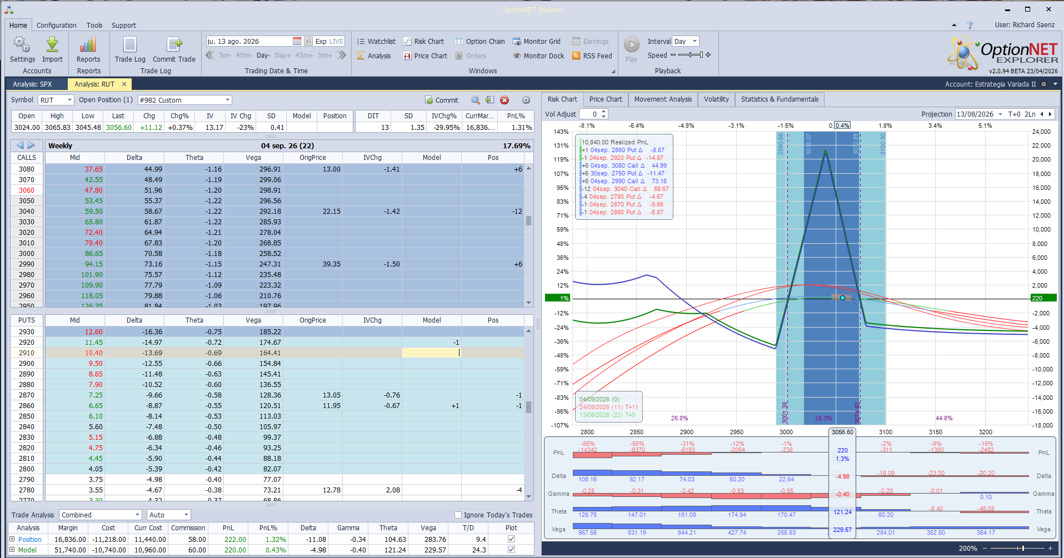Open the Tools ribbon tab
Image resolution: width=1064 pixels, height=558 pixels.
pyautogui.click(x=94, y=25)
